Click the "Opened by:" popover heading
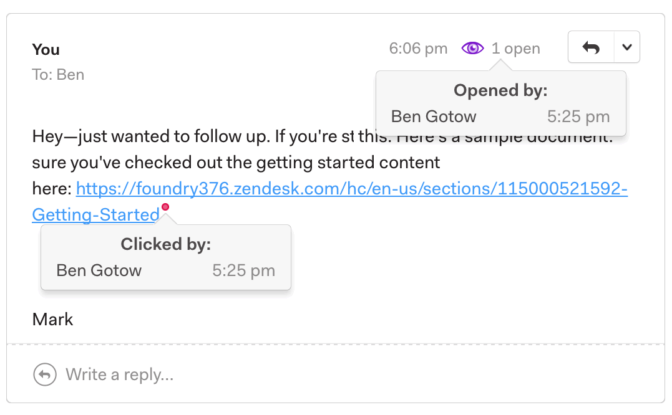The height and width of the screenshot is (415, 672). pos(500,91)
